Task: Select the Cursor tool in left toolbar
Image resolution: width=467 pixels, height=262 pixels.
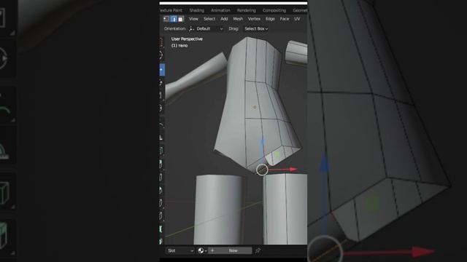Action: 161,55
